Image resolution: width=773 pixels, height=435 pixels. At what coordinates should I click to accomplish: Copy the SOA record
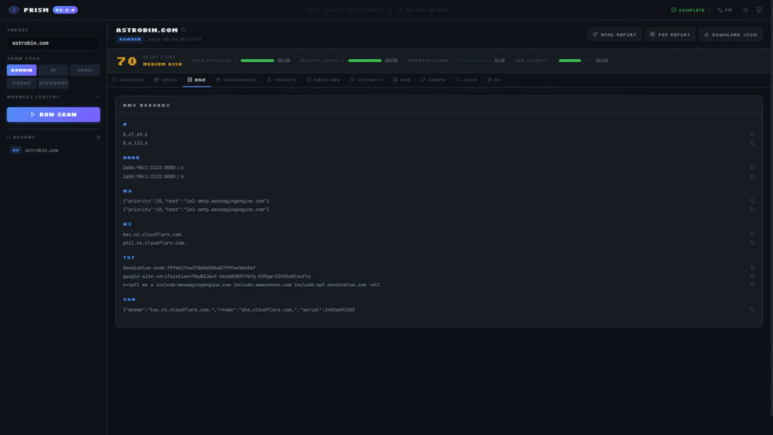pos(752,309)
